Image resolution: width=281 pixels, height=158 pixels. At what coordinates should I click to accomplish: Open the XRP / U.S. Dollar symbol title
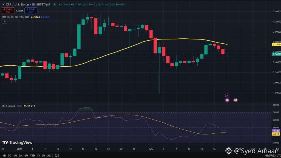[x=28, y=4]
